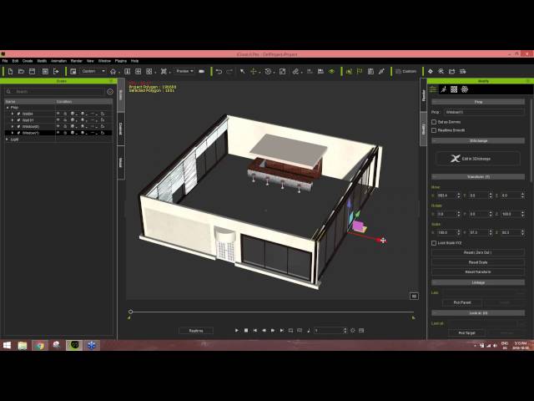Open the Plugins menu
The image size is (534, 401).
tap(121, 61)
